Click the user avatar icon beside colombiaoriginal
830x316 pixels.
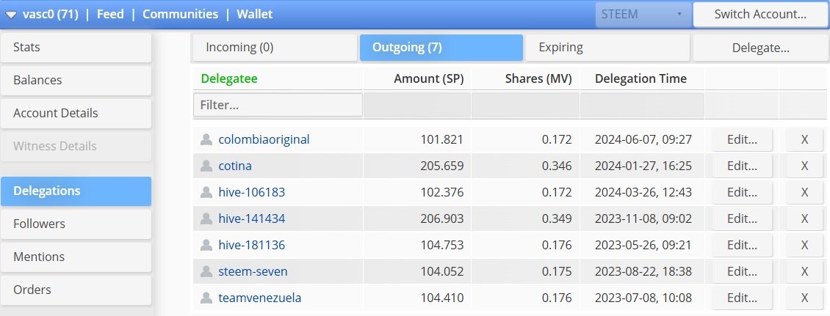point(206,139)
